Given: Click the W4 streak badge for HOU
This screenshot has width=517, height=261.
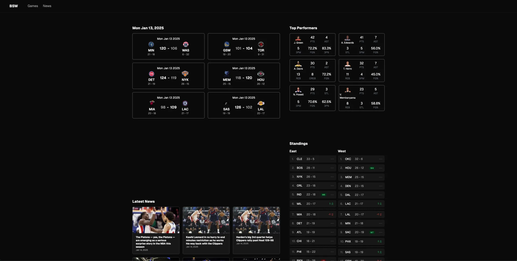Looking at the screenshot, I should 372,168.
